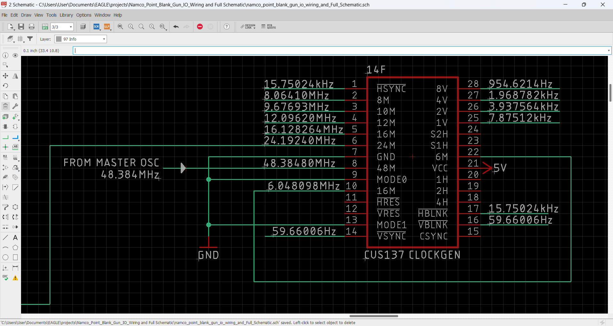The width and height of the screenshot is (613, 326).
Task: Click the horizontal scrollbar thumb
Action: click(374, 316)
